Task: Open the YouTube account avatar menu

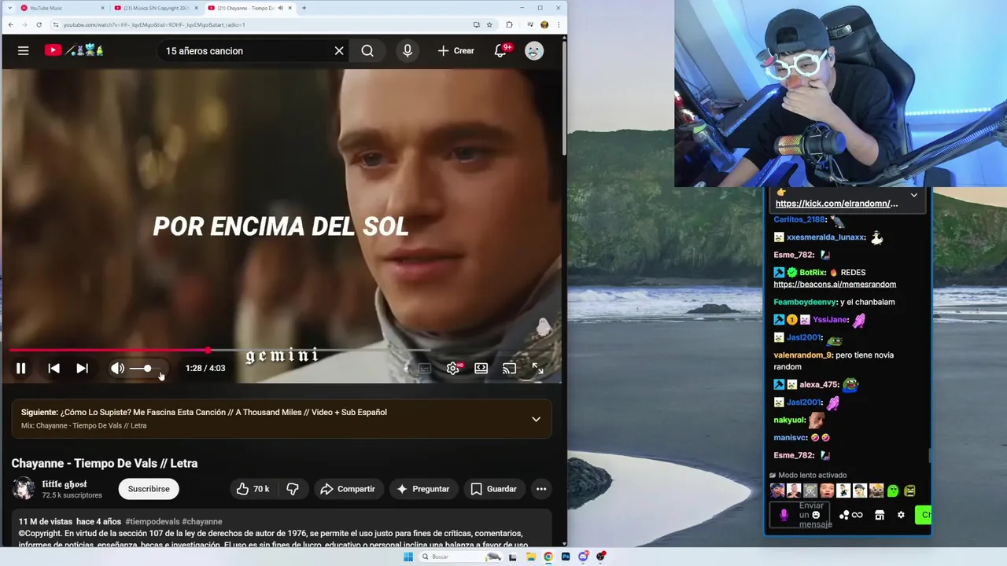Action: pyautogui.click(x=534, y=50)
